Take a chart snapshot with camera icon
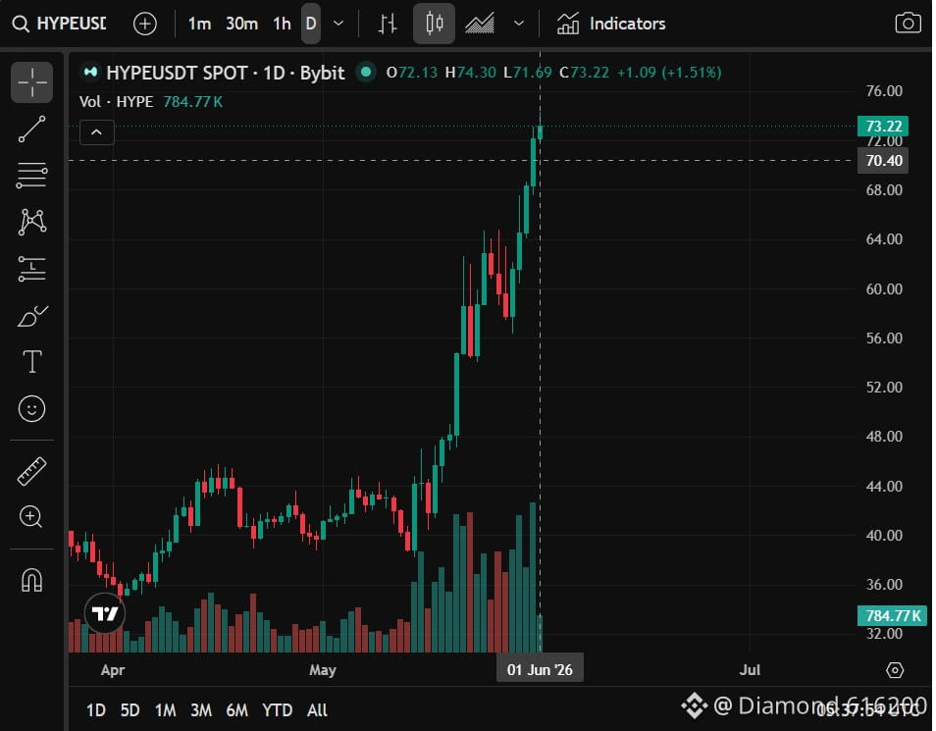This screenshot has height=731, width=936. click(x=908, y=24)
